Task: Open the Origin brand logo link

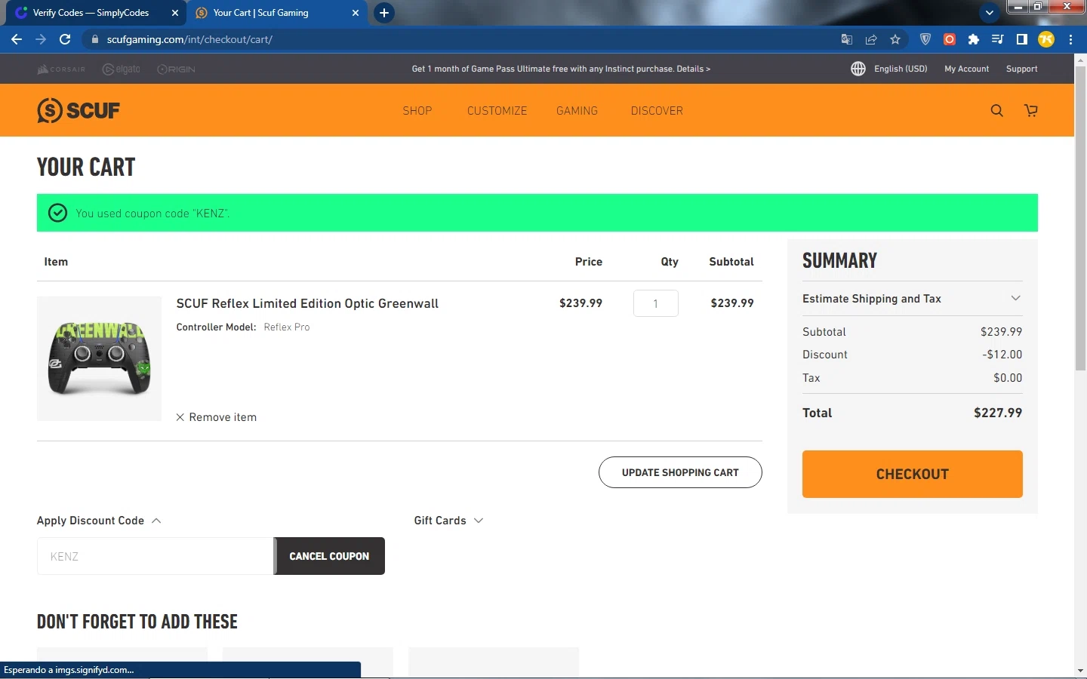Action: pyautogui.click(x=176, y=69)
